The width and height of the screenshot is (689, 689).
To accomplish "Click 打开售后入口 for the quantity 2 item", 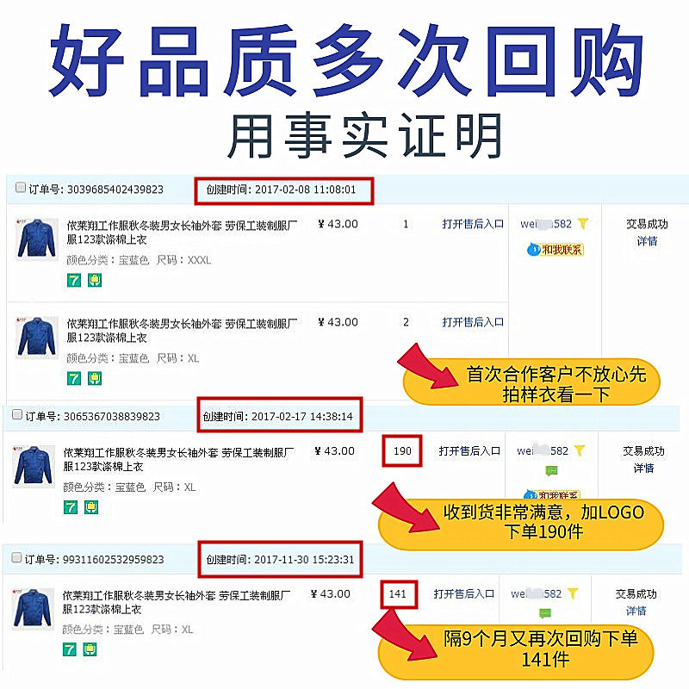I will [473, 322].
